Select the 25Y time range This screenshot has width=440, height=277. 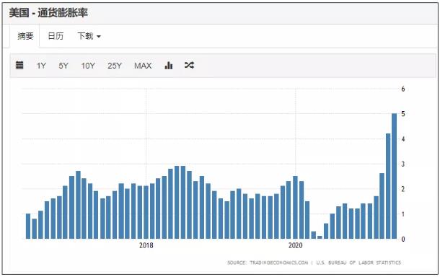(x=115, y=66)
